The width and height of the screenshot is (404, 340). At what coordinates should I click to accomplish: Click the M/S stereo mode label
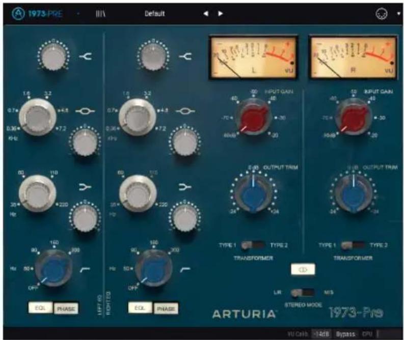[329, 293]
